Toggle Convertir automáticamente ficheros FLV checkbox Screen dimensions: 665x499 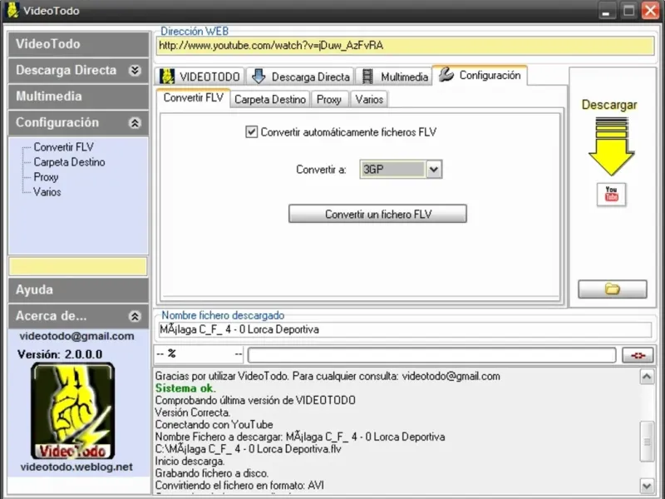[252, 132]
